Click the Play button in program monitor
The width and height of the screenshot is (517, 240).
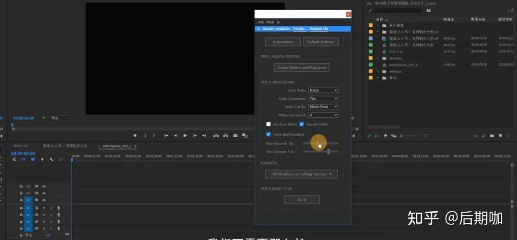click(185, 135)
